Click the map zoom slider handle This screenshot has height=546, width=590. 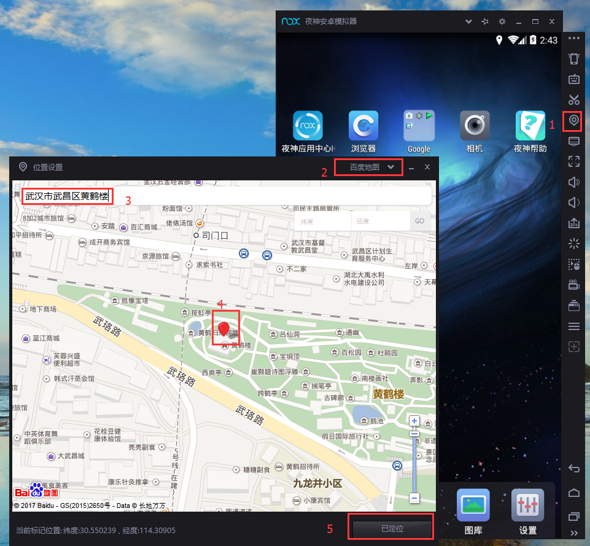414,434
